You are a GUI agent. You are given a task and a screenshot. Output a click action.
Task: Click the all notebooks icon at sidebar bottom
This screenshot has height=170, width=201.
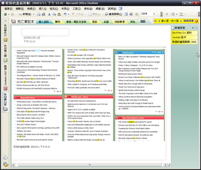[x=6, y=164]
